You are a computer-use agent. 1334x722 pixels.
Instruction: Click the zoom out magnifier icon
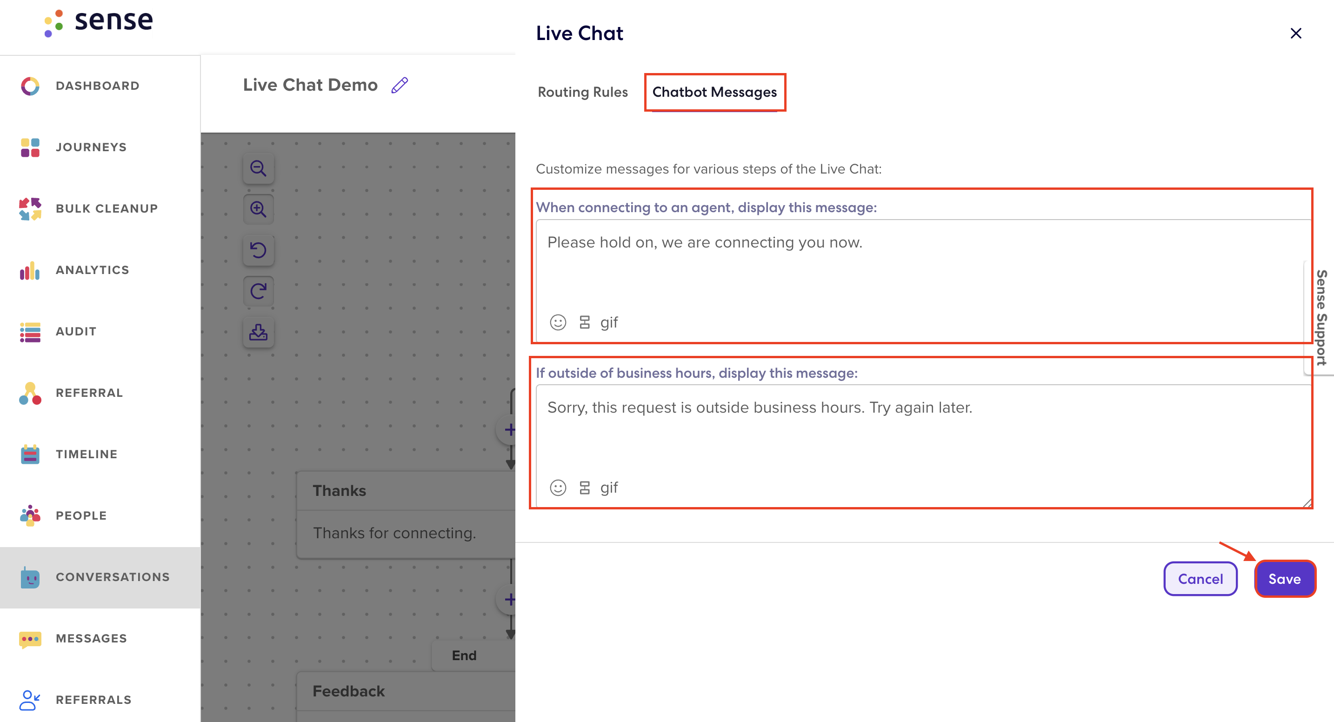258,168
